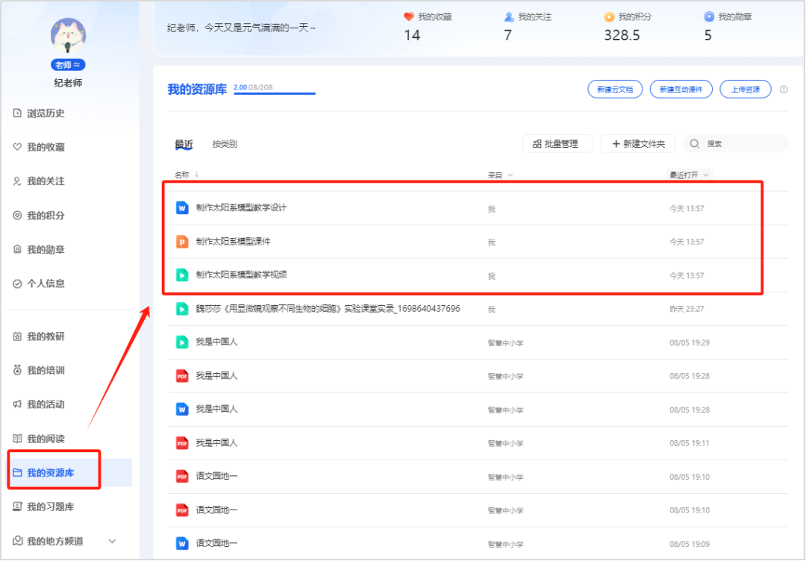The height and width of the screenshot is (561, 806).
Task: Click the PPT icon beside 制作太阳系模型课件
Action: (182, 241)
